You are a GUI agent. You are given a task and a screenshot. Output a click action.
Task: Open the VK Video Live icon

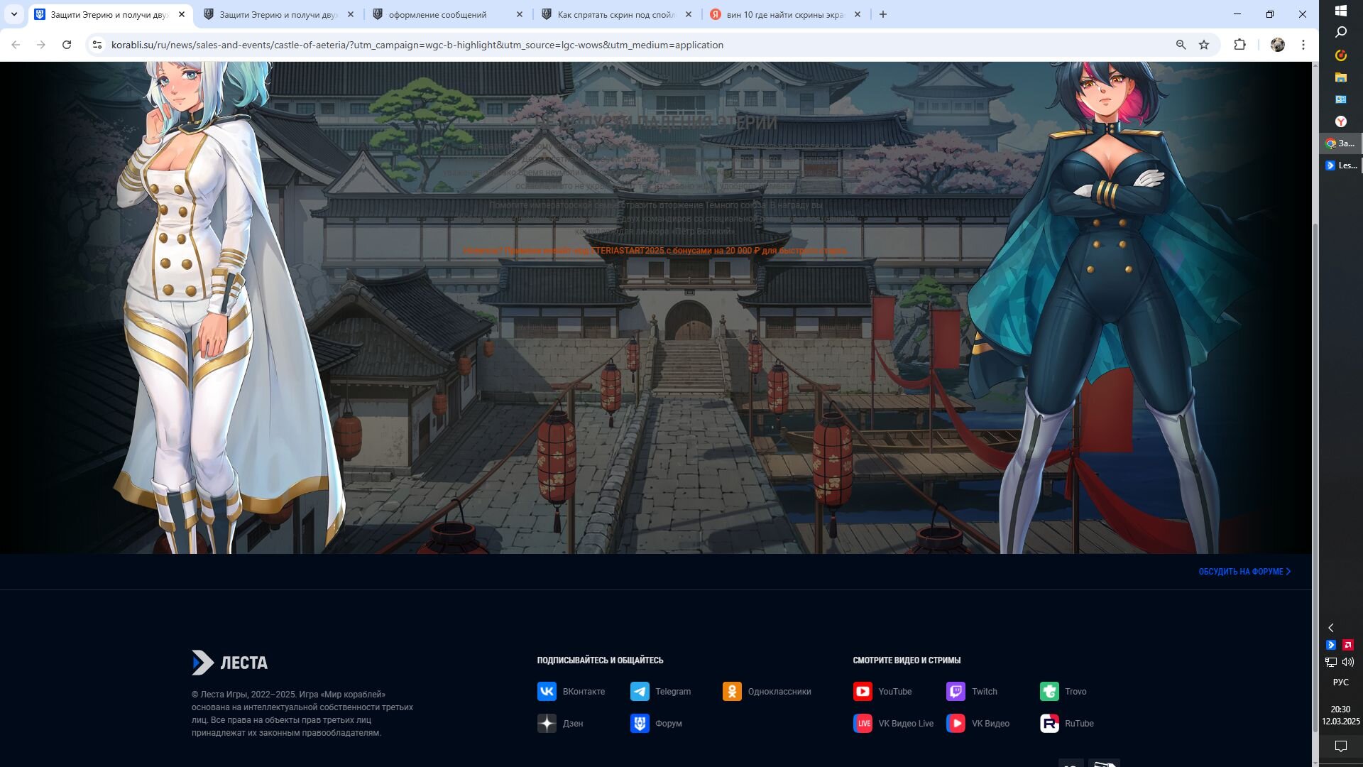tap(863, 723)
